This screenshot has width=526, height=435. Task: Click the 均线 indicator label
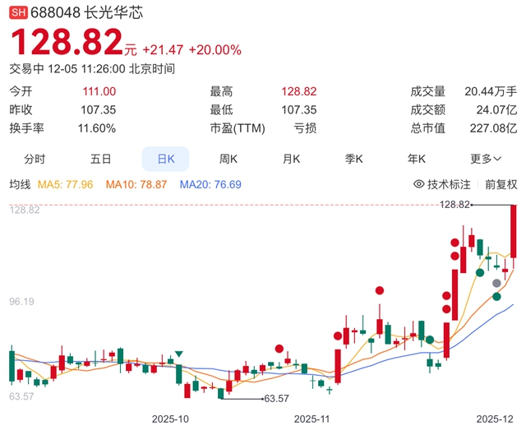(x=20, y=185)
